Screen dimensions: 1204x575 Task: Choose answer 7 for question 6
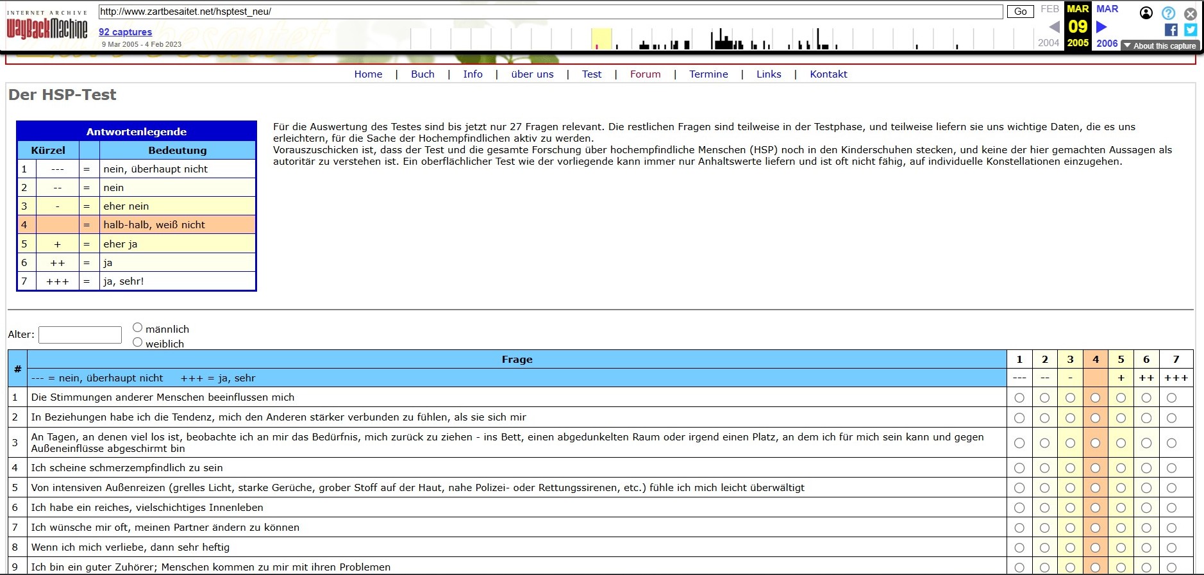pyautogui.click(x=1171, y=508)
